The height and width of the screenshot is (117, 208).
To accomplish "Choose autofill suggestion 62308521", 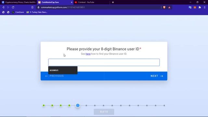I will [63, 70].
